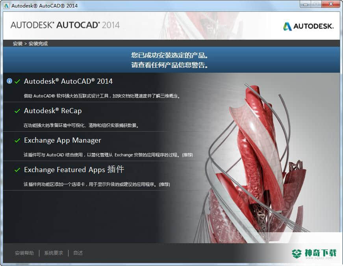The image size is (343, 266).
Task: Click the green checkmark next to Exchange App Manager
Action: (17, 141)
